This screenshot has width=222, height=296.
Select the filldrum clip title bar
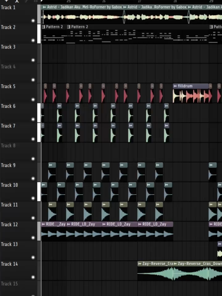(x=191, y=86)
